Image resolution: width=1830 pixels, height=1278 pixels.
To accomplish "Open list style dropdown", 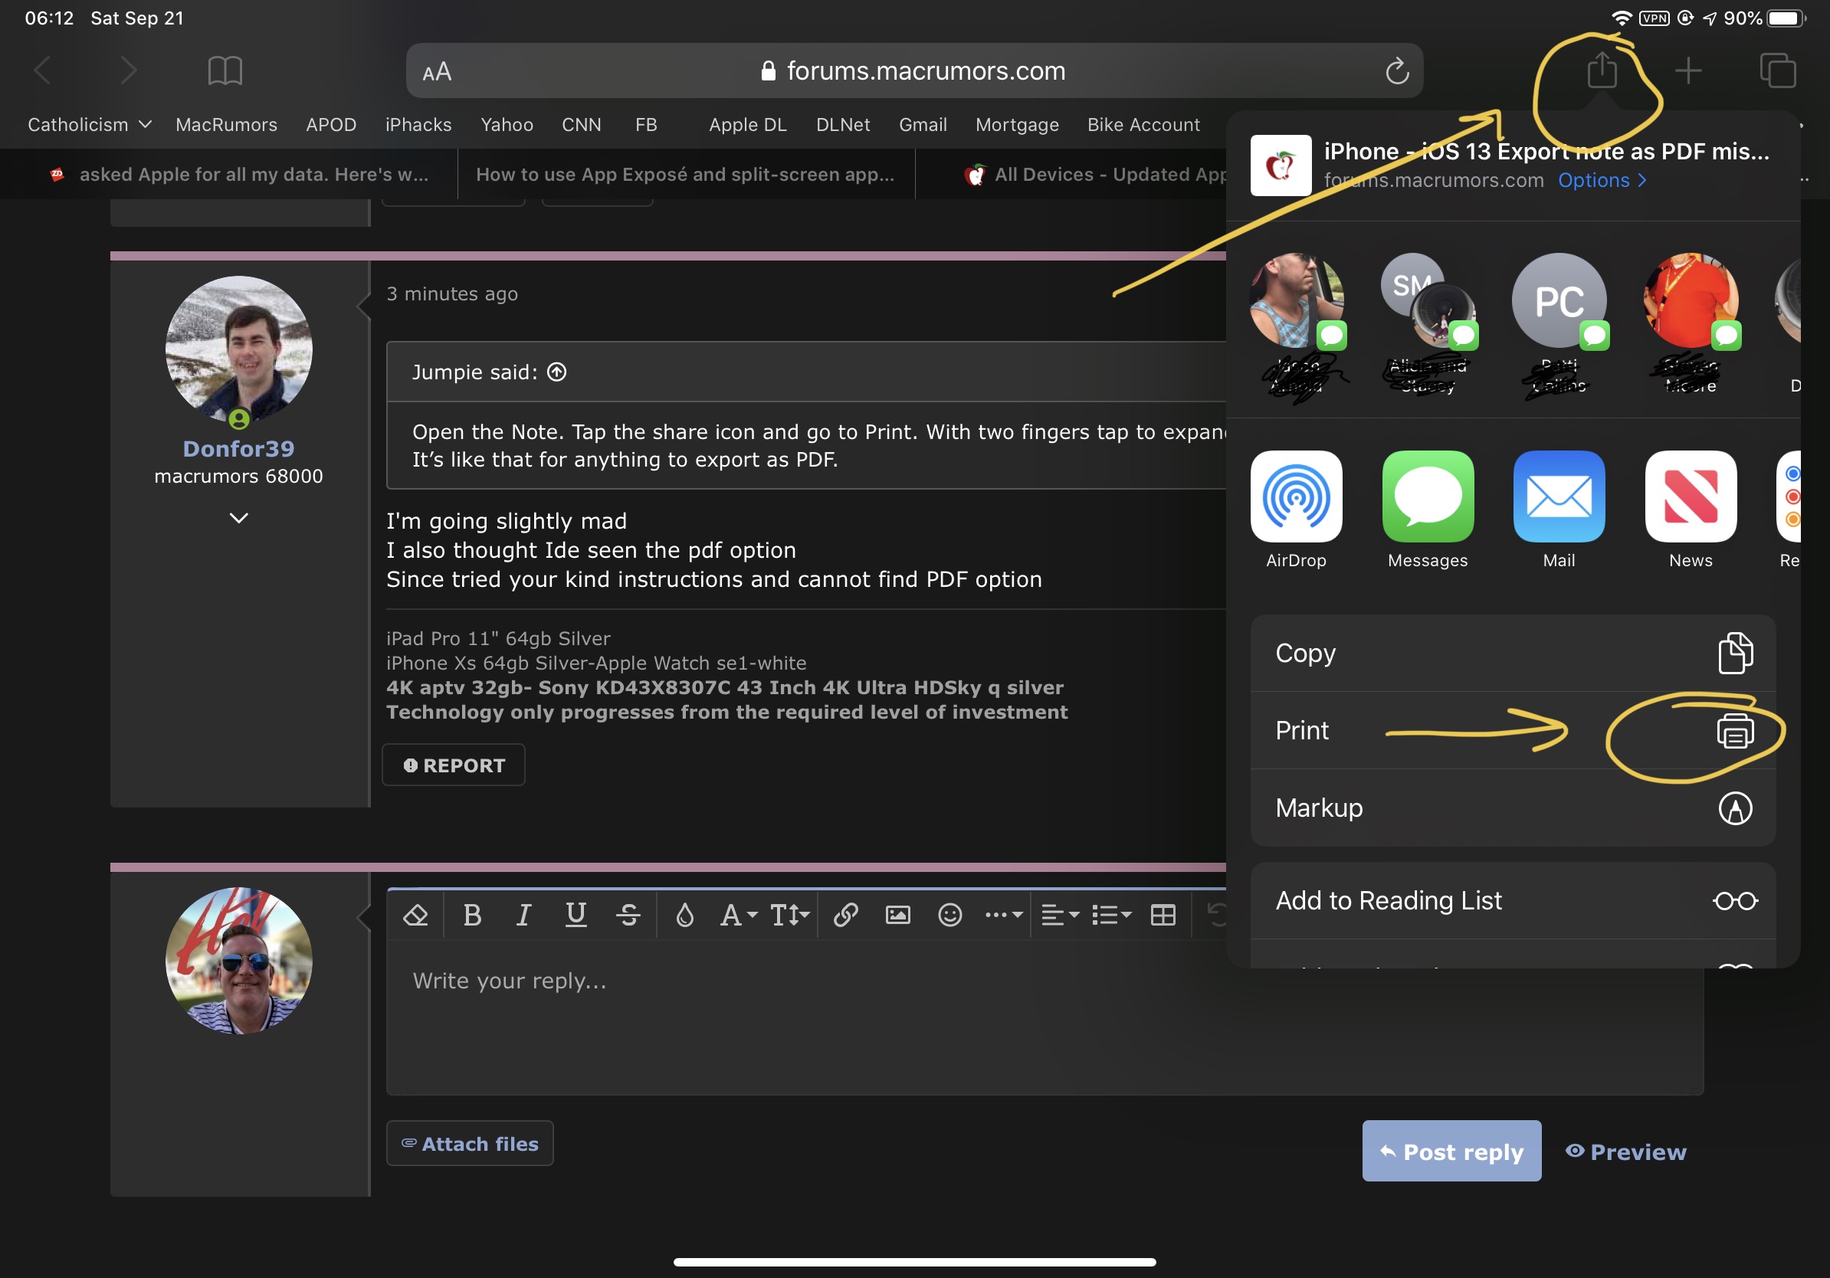I will 1112,915.
